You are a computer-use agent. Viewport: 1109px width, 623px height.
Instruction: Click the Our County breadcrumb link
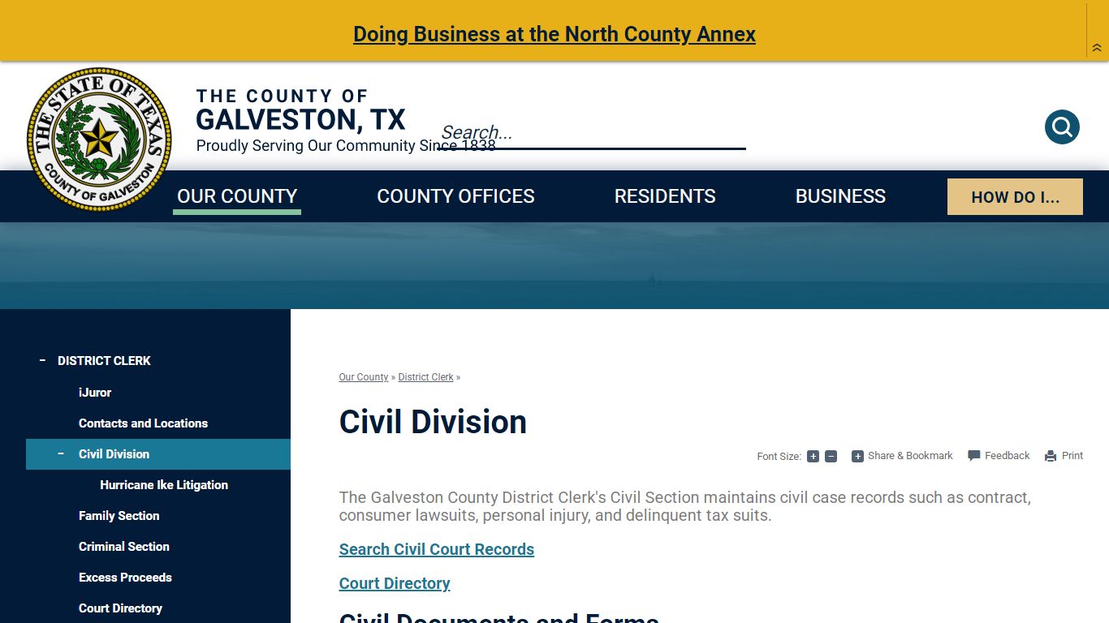(x=364, y=377)
